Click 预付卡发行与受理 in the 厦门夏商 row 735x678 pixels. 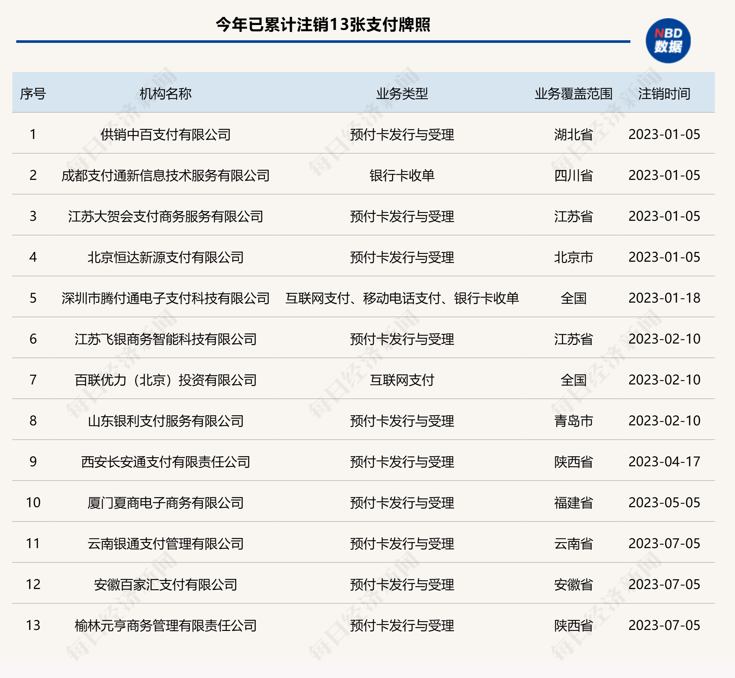[x=402, y=503]
